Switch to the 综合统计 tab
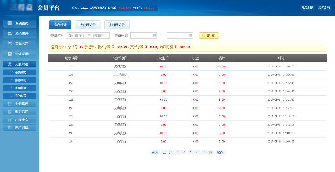Viewport: 335px width, 172px height. [x=60, y=25]
